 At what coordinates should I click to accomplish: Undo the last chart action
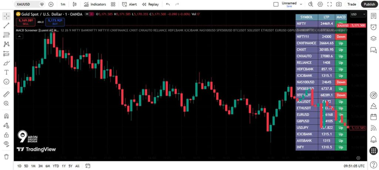pos(168,4)
